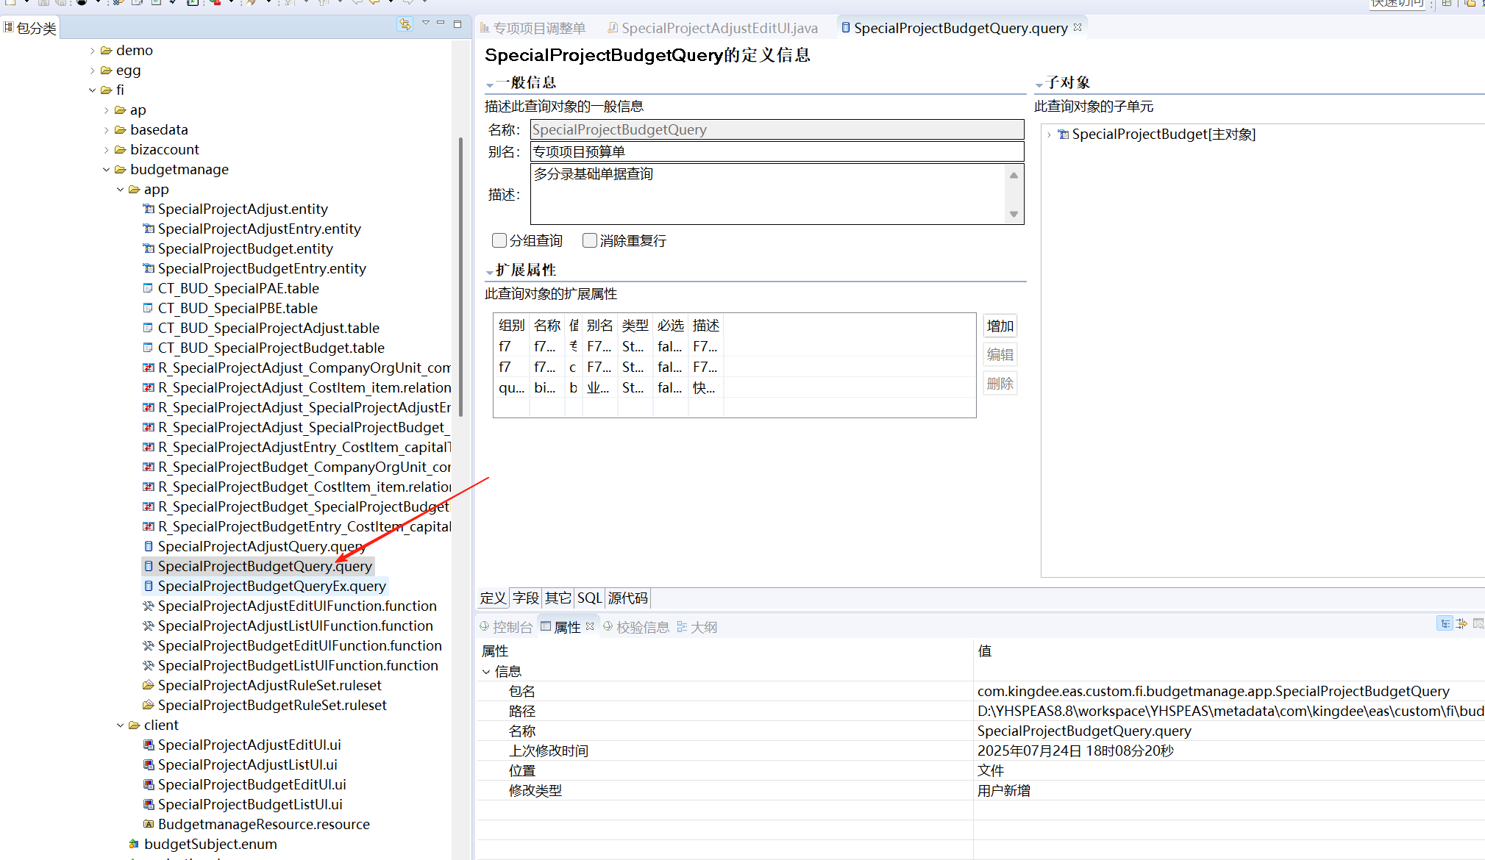The width and height of the screenshot is (1485, 860).
Task: Collapse the budgetmanage folder
Action: pos(106,170)
